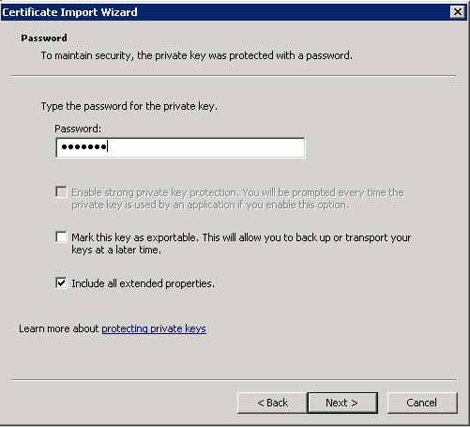Close the Certificate Import Wizard dialog
This screenshot has height=427, width=470.
pos(458,12)
